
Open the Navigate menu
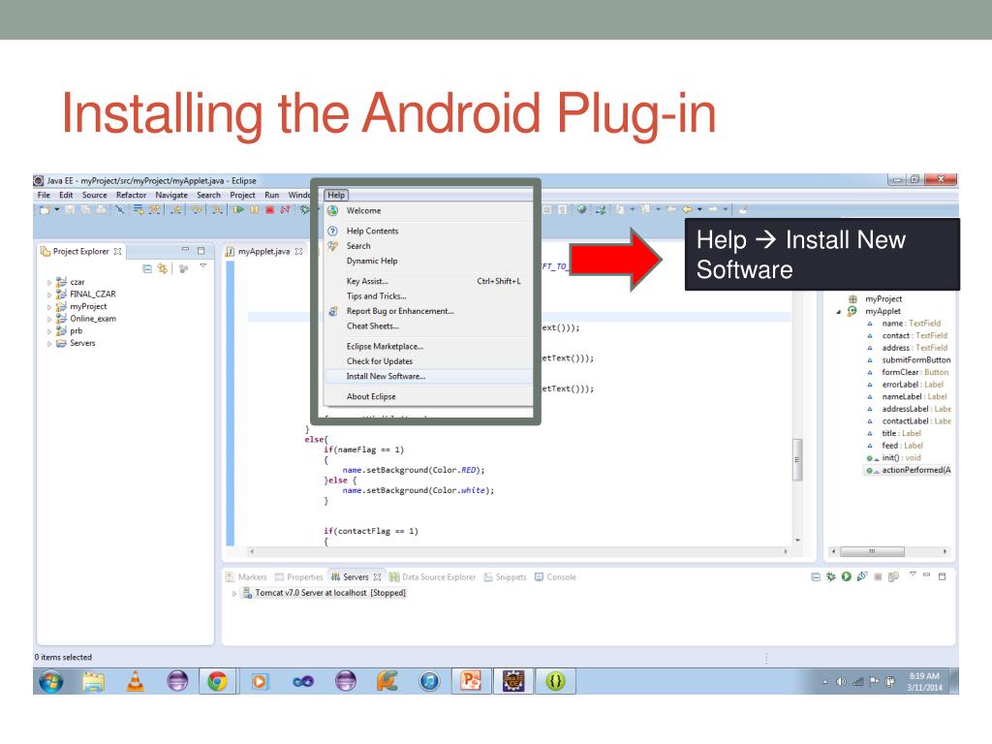[171, 195]
